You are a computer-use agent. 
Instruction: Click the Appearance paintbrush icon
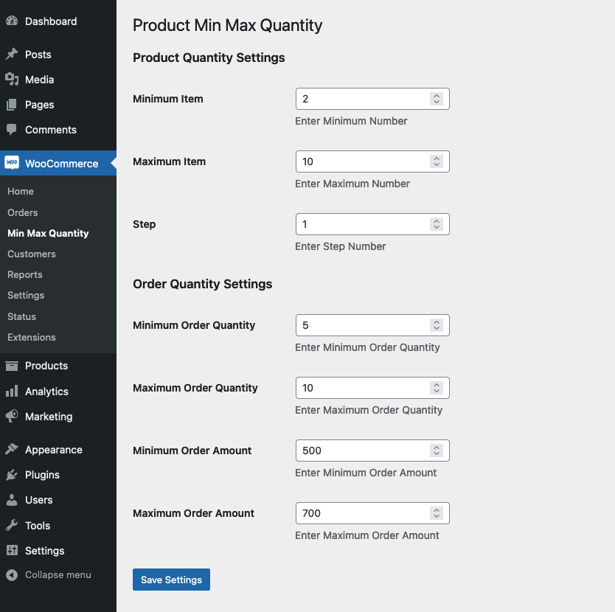tap(12, 449)
